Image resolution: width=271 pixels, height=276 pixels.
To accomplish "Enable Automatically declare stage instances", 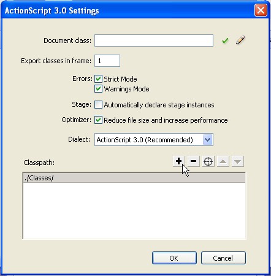I will (x=98, y=105).
